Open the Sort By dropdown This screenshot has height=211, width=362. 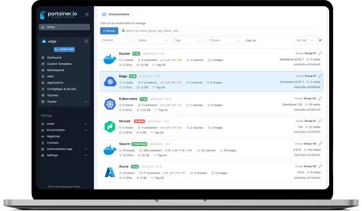305,40
